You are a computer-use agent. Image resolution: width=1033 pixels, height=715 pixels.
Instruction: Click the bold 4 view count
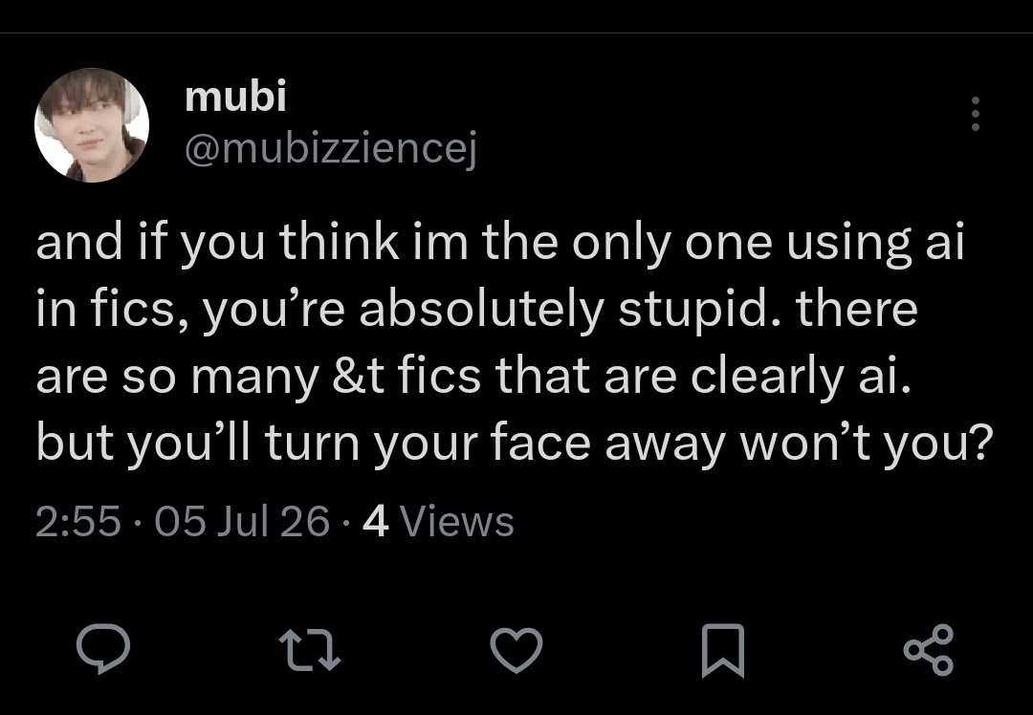[x=376, y=522]
